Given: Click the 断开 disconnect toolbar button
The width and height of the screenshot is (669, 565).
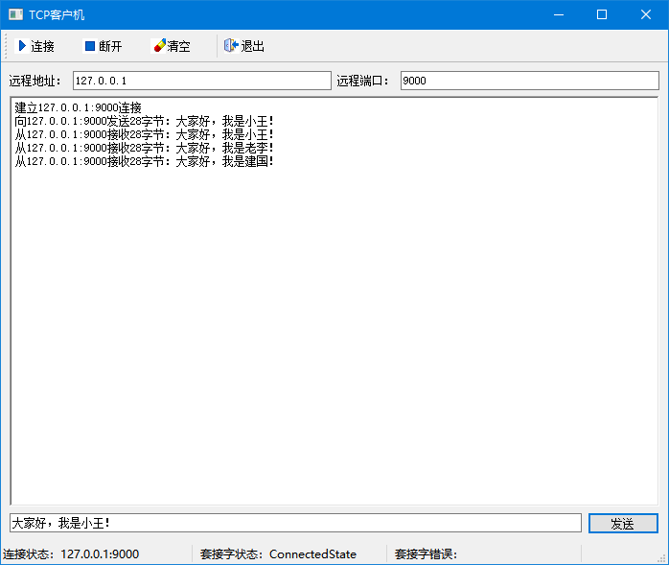Looking at the screenshot, I should tap(104, 46).
